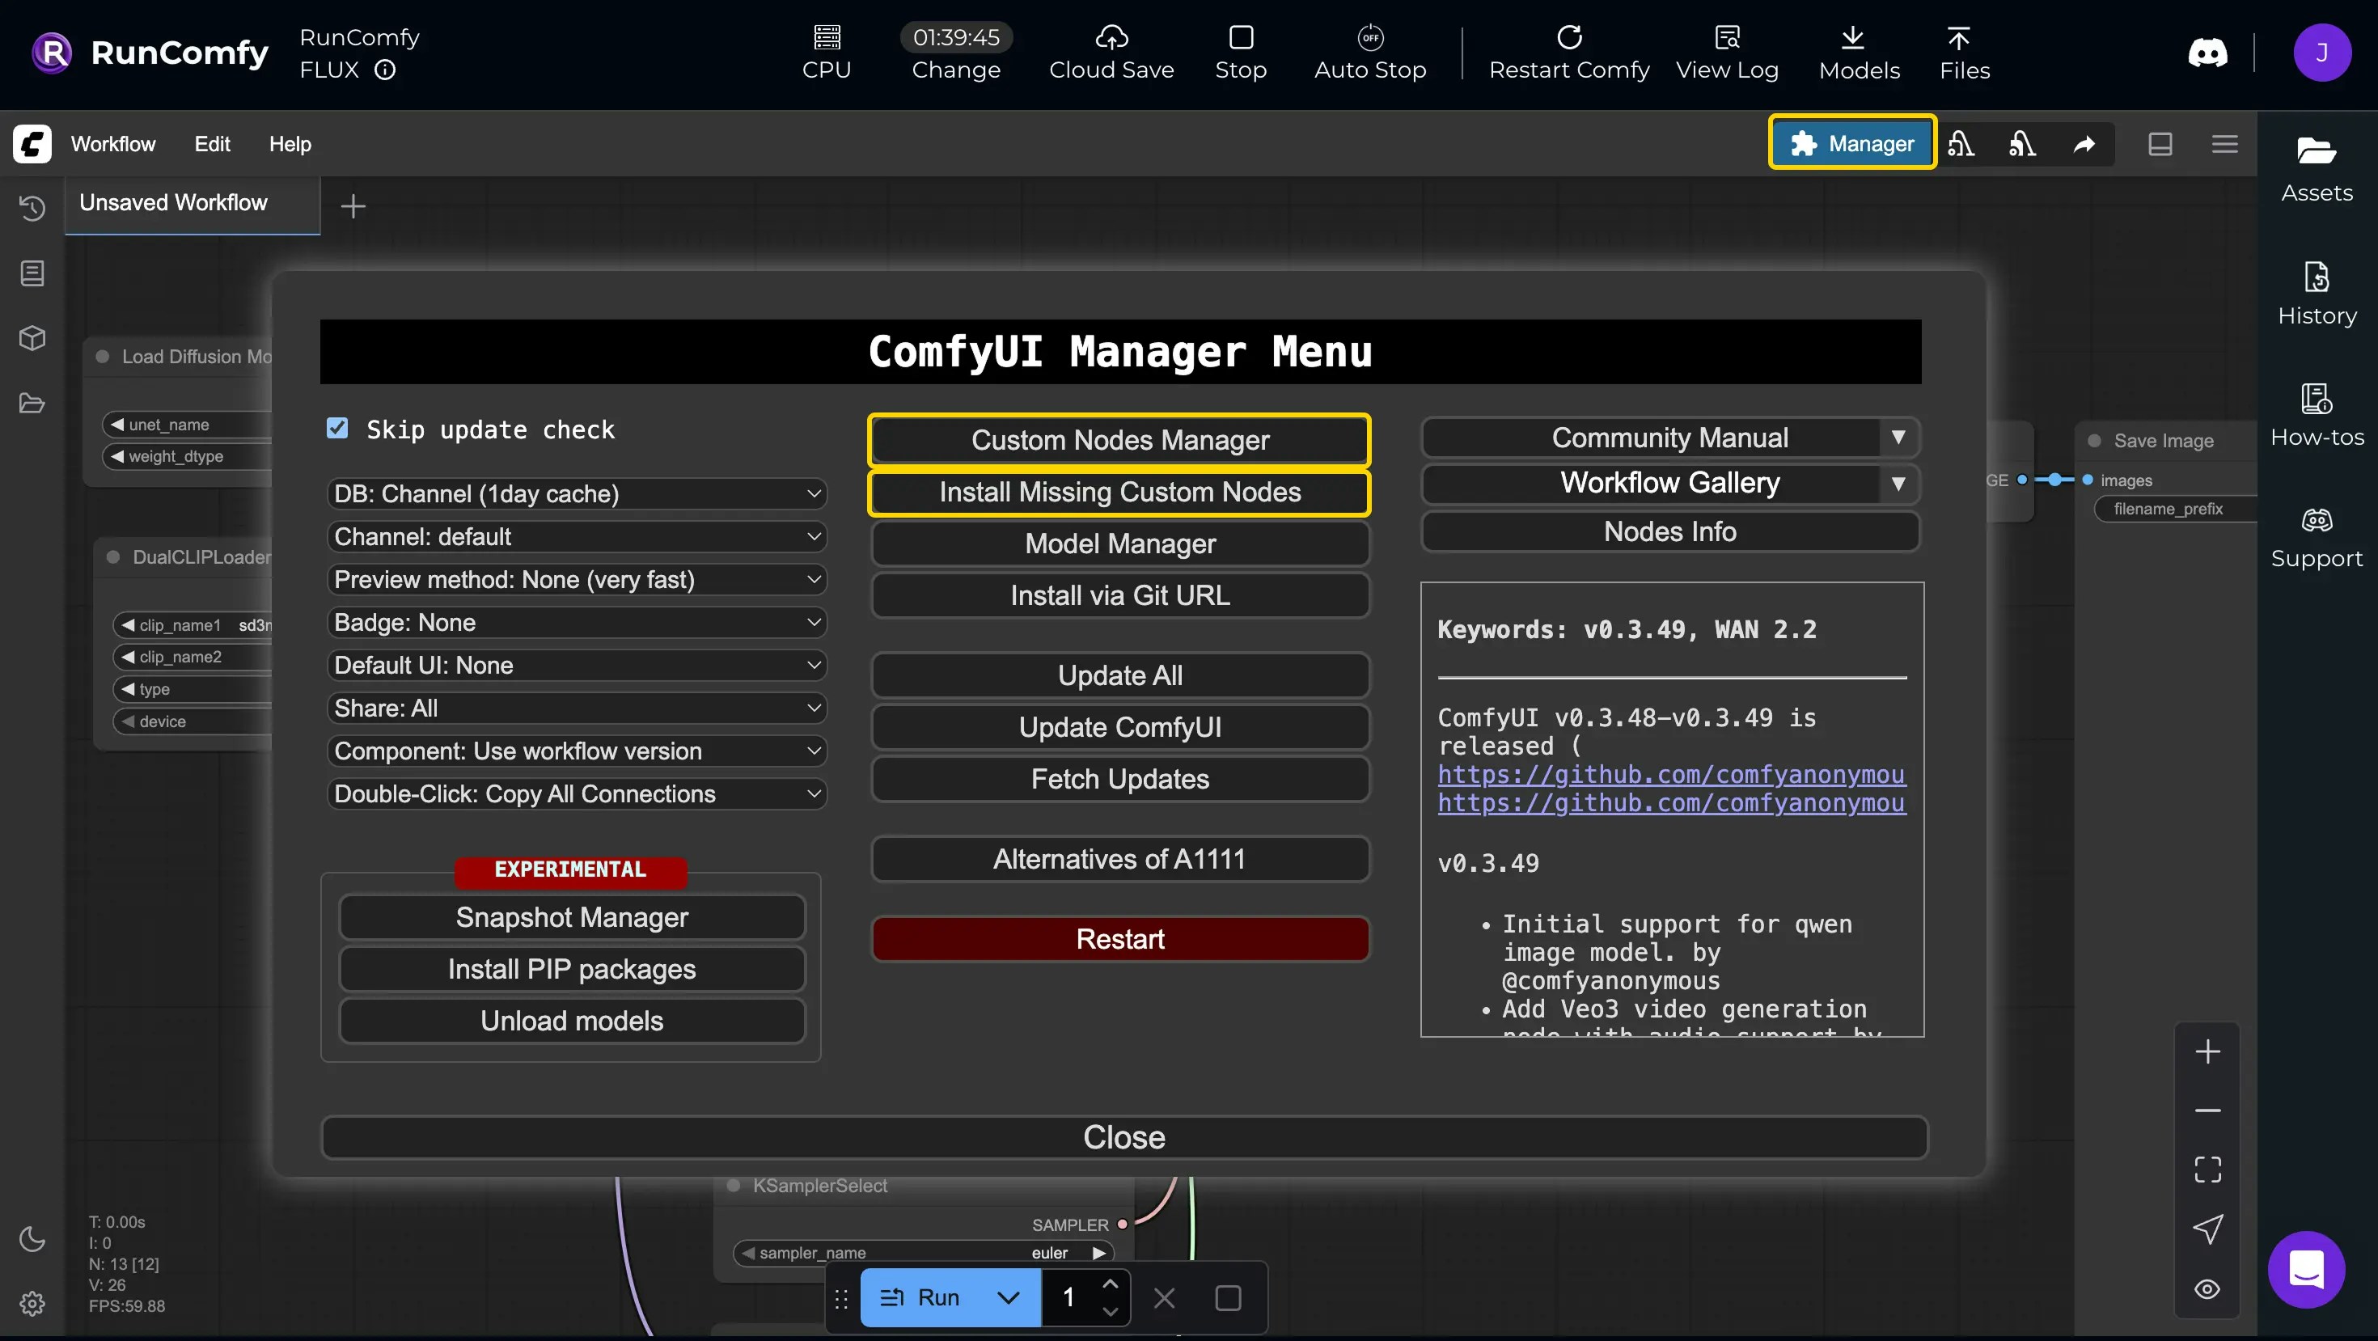Click the share arrow icon
This screenshot has width=2378, height=1341.
(x=2084, y=144)
